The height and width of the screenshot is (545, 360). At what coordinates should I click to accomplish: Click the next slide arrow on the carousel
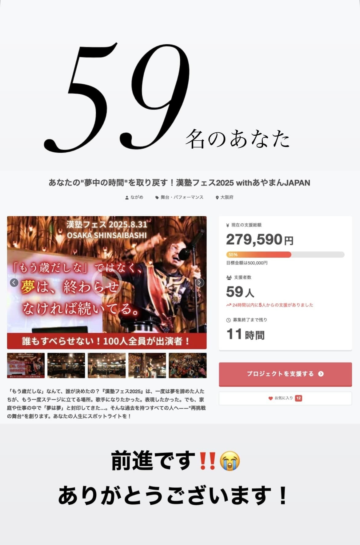coord(200,283)
